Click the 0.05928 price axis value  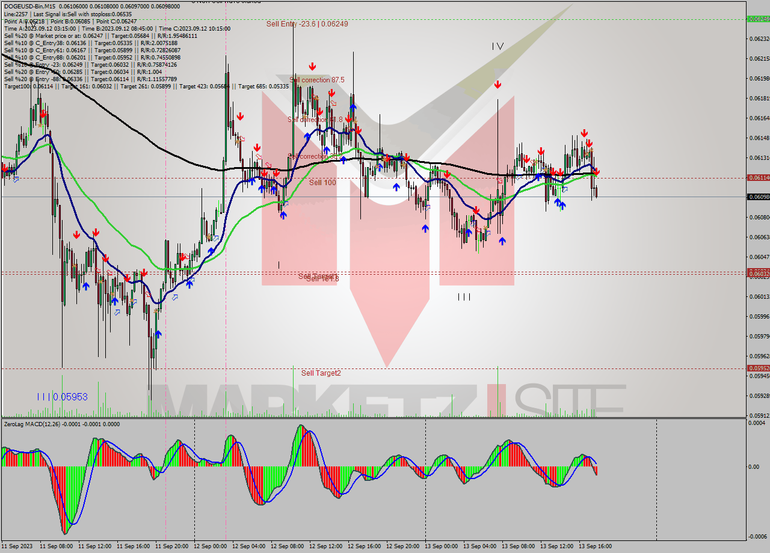coord(759,396)
